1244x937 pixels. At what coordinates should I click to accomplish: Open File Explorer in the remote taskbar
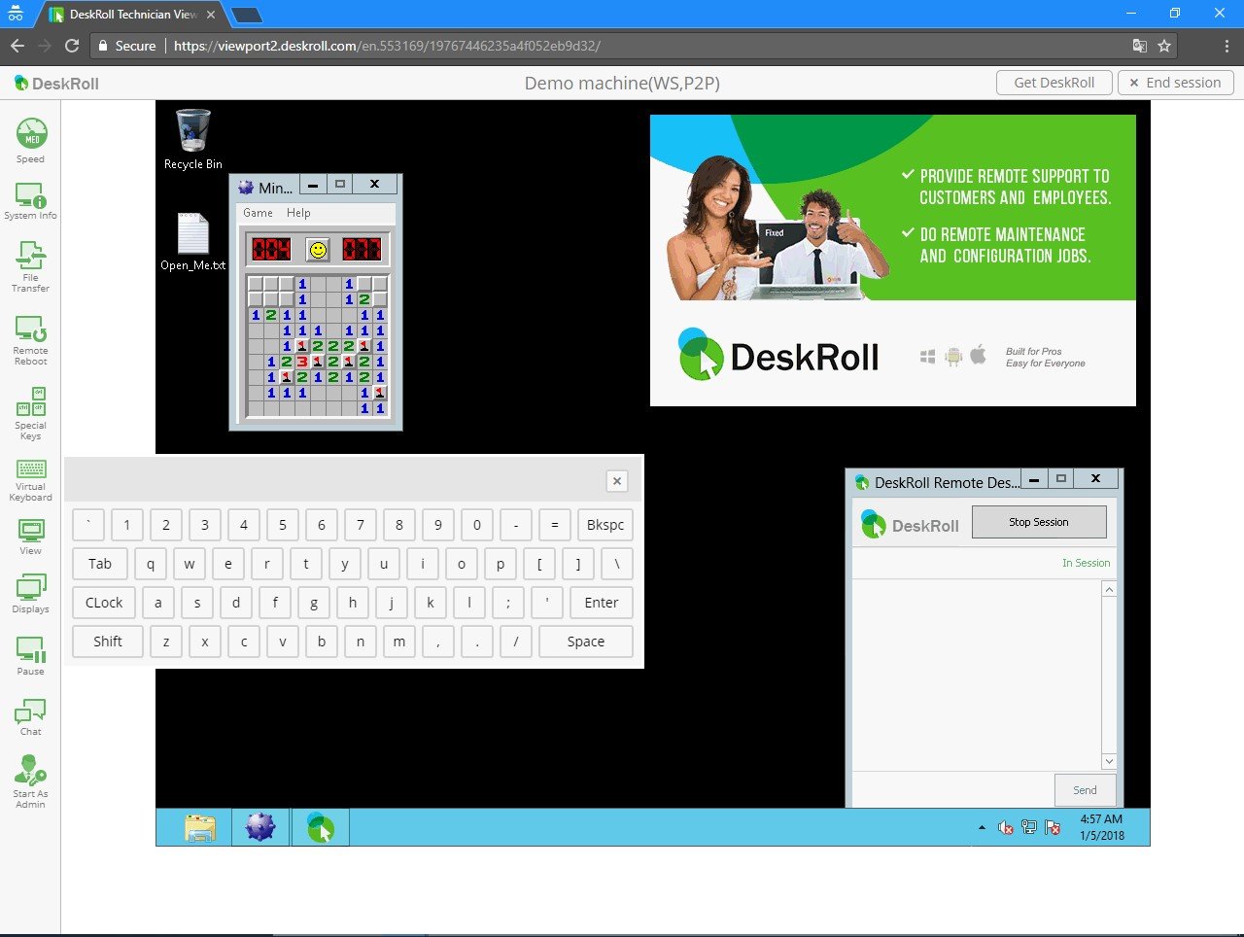click(200, 827)
